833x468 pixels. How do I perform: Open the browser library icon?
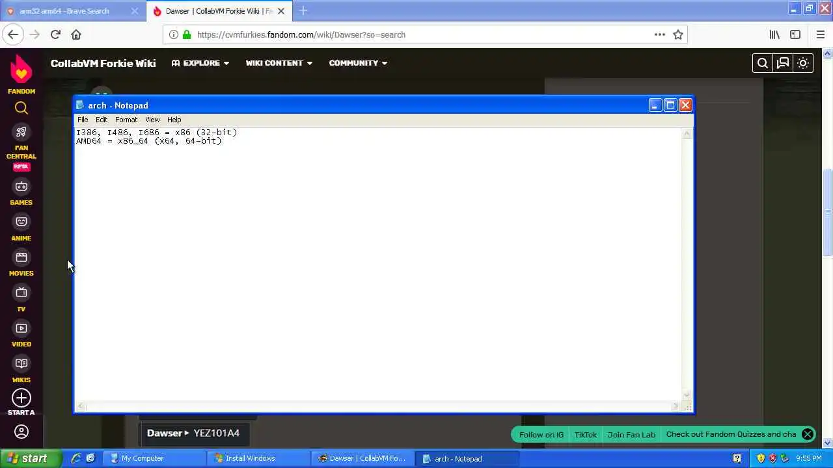(774, 34)
